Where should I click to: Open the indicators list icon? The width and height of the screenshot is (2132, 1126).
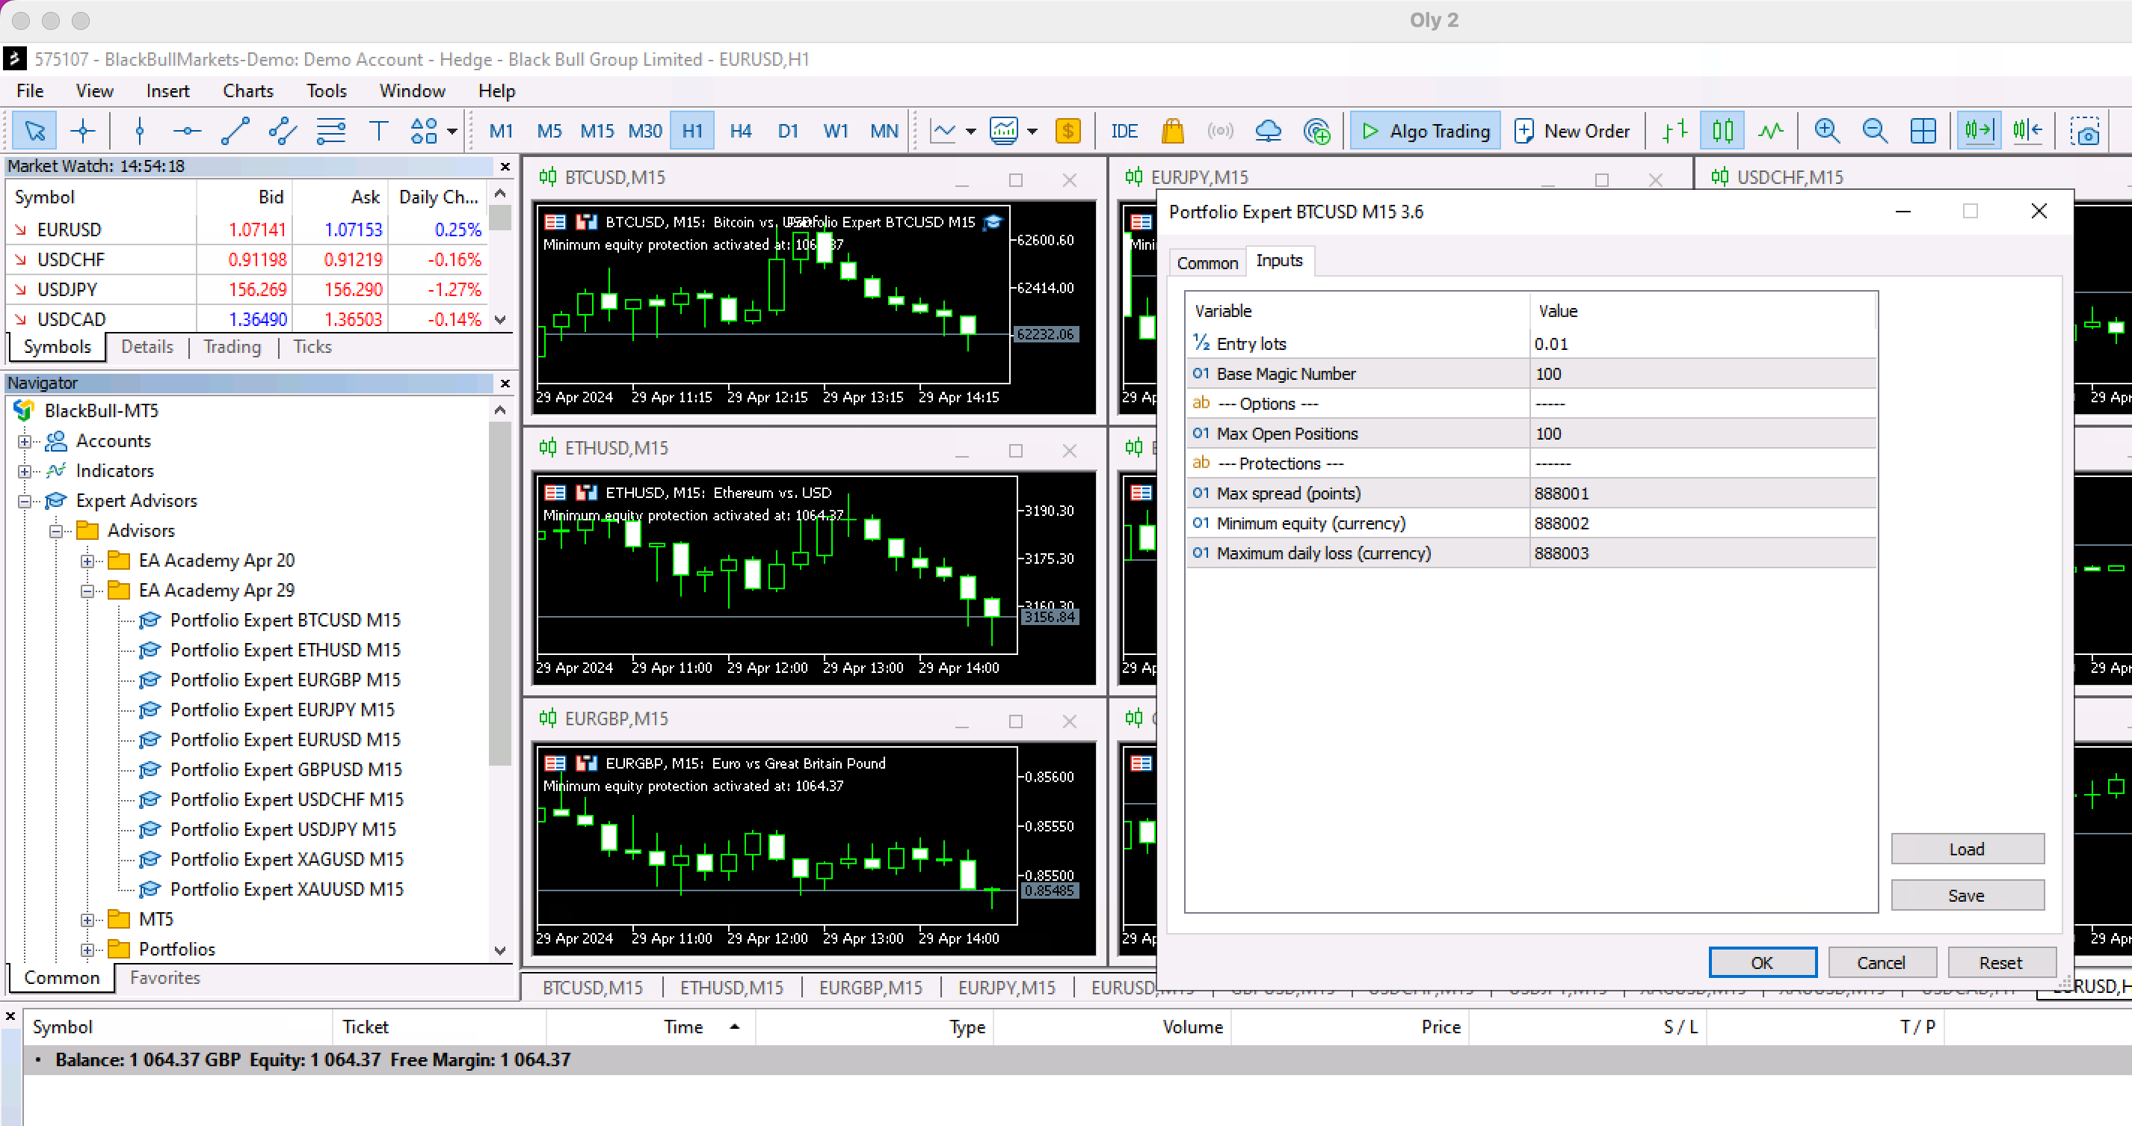click(1004, 131)
